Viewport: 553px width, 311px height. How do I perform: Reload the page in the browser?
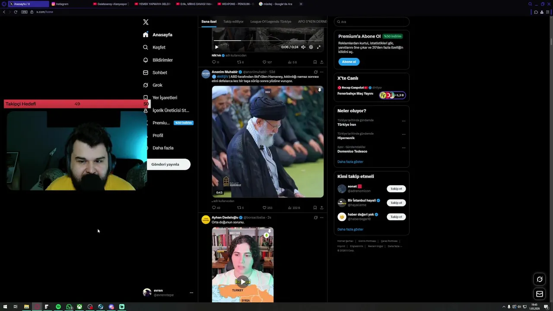pyautogui.click(x=16, y=12)
